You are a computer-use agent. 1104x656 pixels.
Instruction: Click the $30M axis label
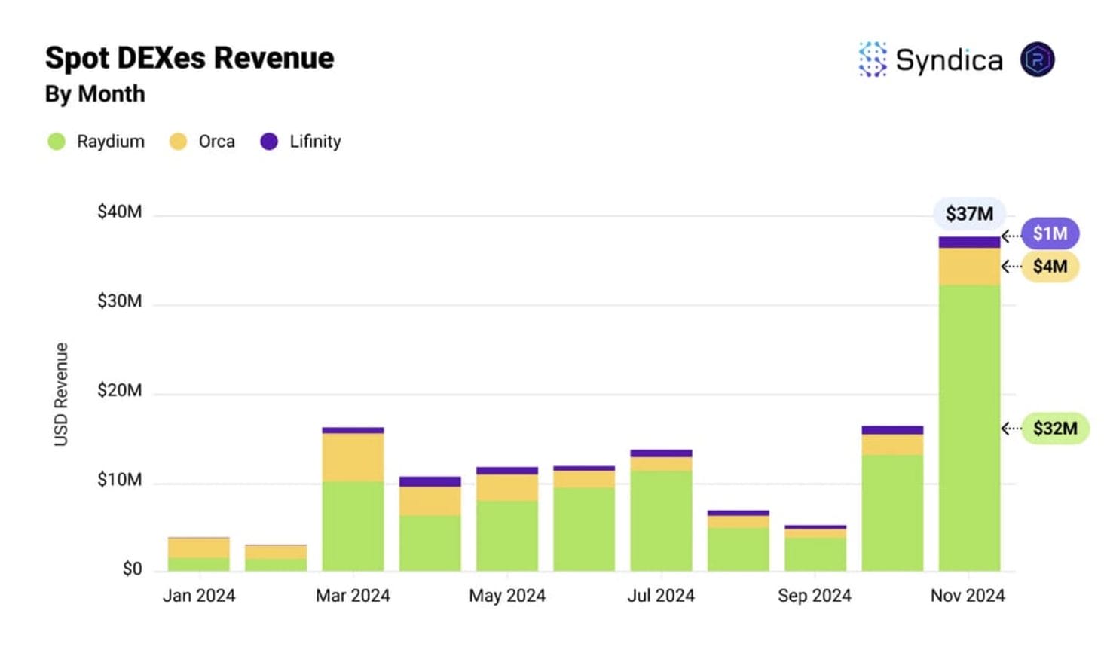[119, 301]
